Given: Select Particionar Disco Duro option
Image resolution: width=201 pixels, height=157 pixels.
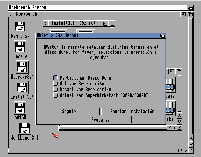Looking at the screenshot, I should 55,78.
